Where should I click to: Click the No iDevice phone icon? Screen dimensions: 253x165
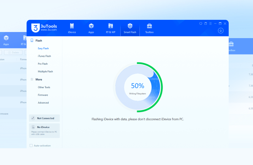33,127
